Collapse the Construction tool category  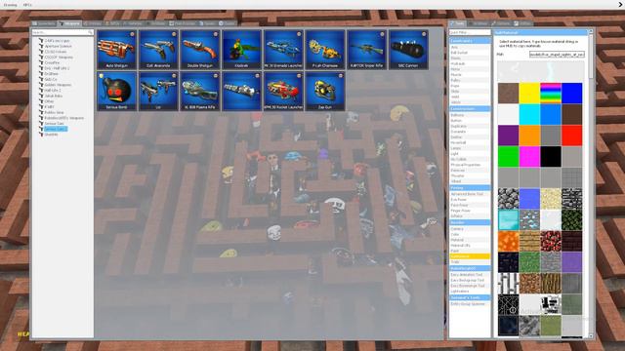pos(470,108)
